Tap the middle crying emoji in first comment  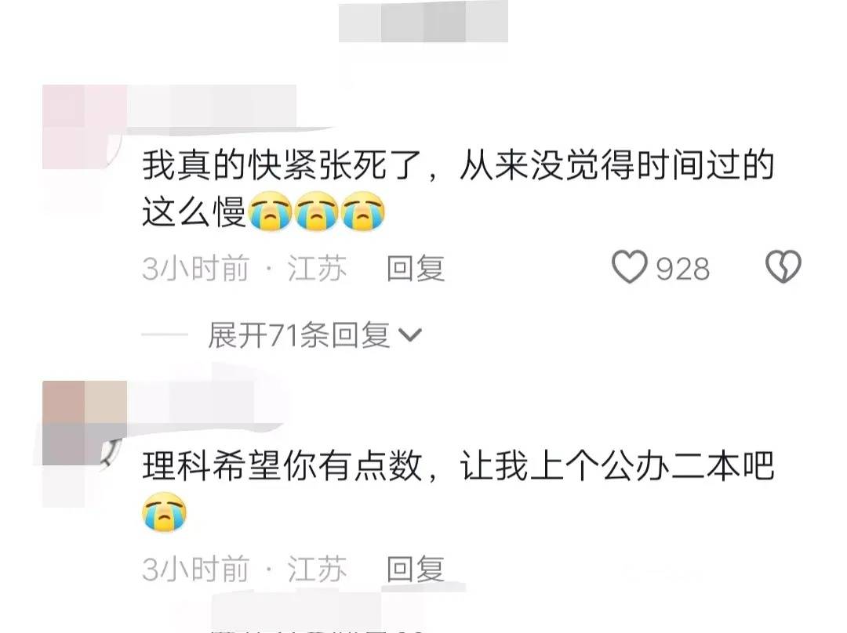click(x=317, y=212)
